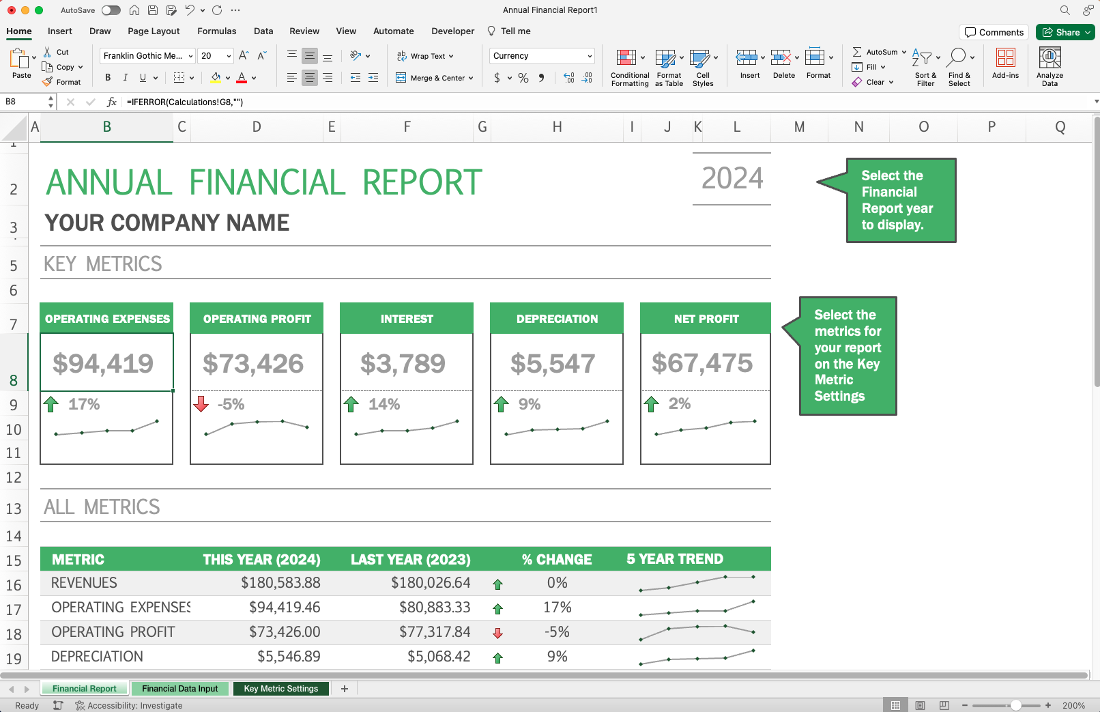
Task: Click the Analyze Data icon
Action: click(x=1050, y=65)
